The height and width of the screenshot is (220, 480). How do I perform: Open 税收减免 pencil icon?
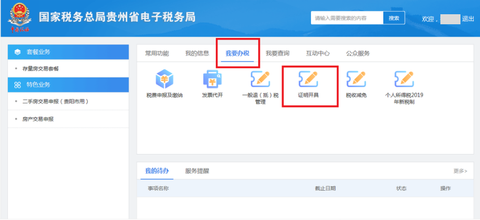[x=356, y=79]
